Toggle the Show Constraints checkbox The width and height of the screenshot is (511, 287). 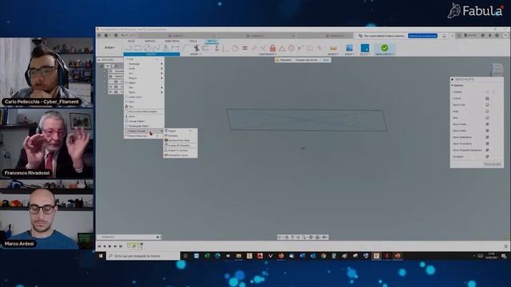[487, 143]
